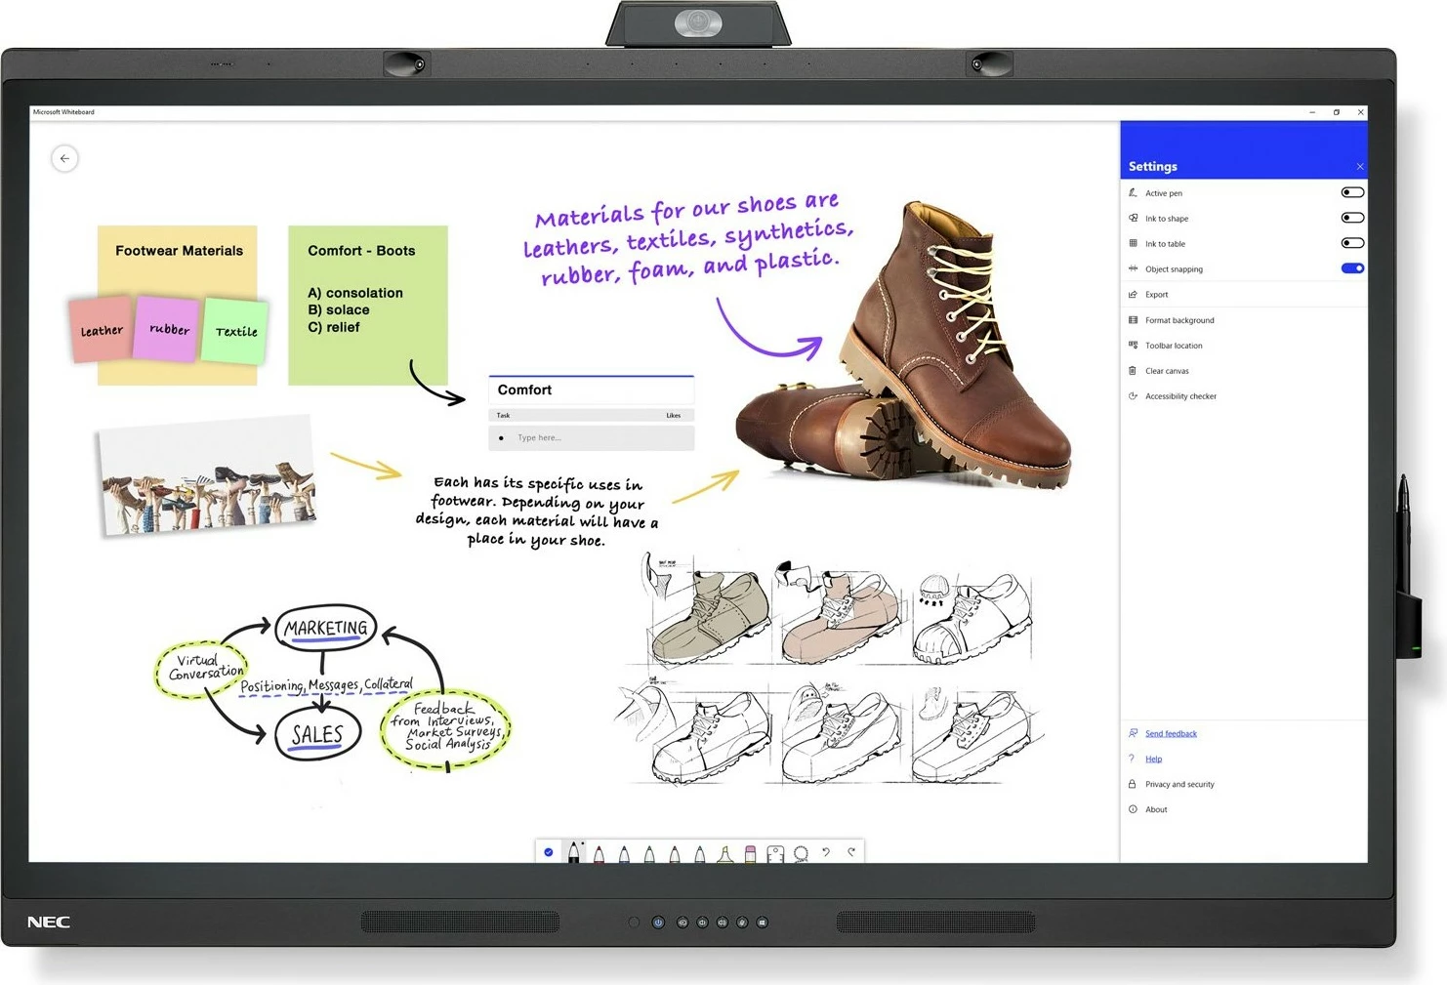The height and width of the screenshot is (985, 1447).
Task: Click the blue checkmark done button
Action: [x=549, y=852]
